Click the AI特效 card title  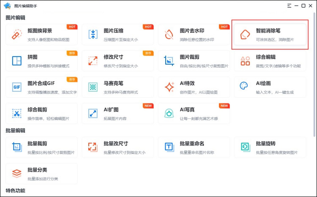point(187,83)
